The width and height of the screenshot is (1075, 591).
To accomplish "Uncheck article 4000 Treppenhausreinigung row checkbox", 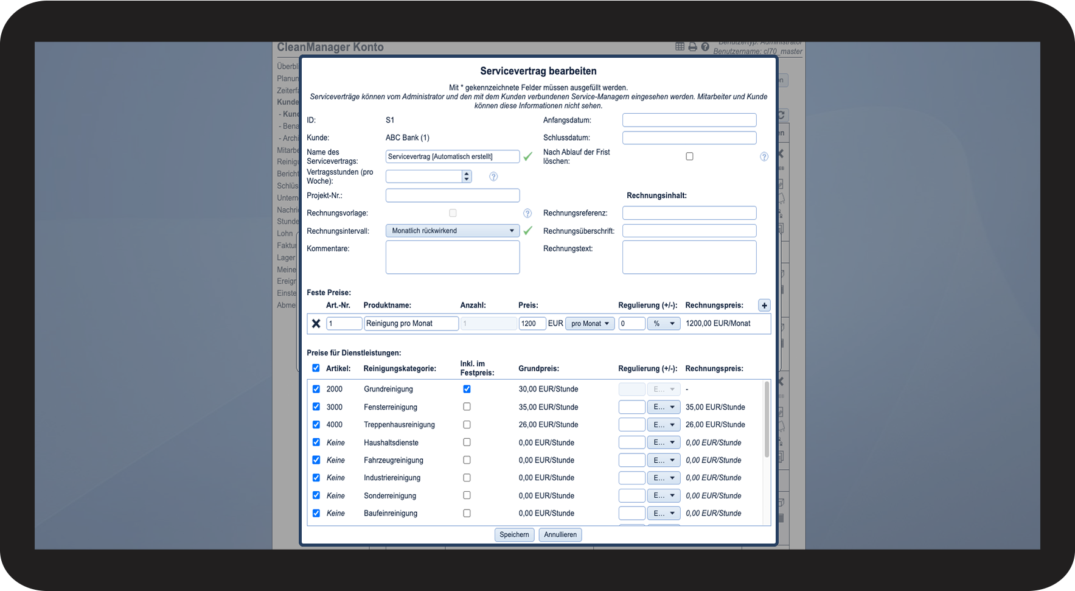I will click(x=316, y=424).
